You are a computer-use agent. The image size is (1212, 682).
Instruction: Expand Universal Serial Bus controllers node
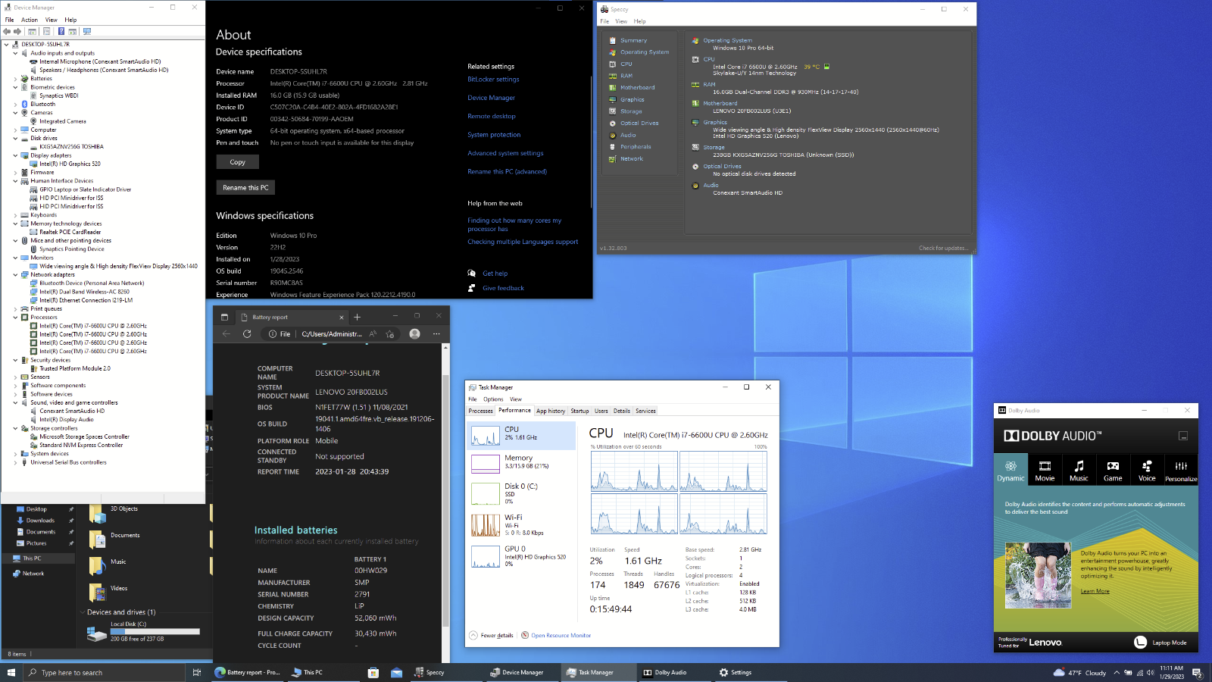tap(15, 462)
